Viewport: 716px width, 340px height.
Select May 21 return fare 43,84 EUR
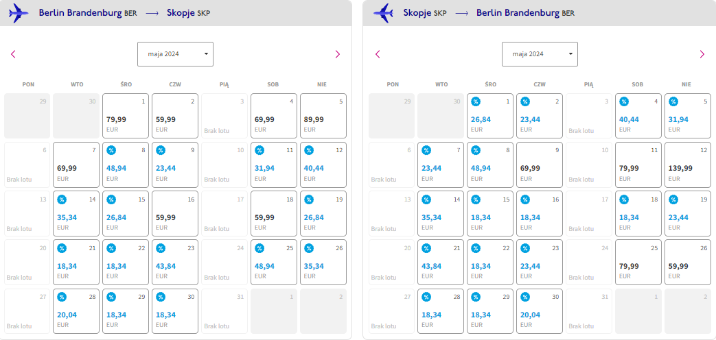click(x=441, y=263)
